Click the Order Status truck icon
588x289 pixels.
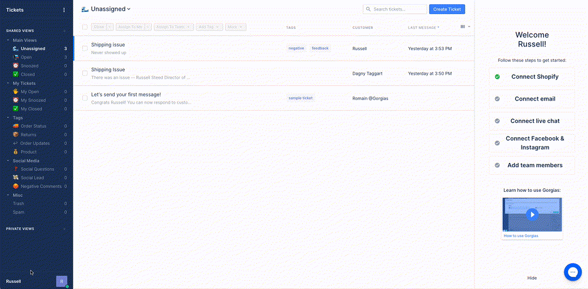click(x=15, y=126)
